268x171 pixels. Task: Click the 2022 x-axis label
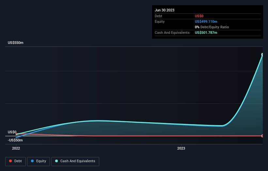tap(16, 148)
